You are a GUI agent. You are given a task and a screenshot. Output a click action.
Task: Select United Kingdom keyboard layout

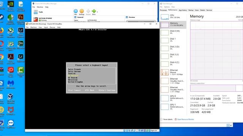[x=75, y=82]
